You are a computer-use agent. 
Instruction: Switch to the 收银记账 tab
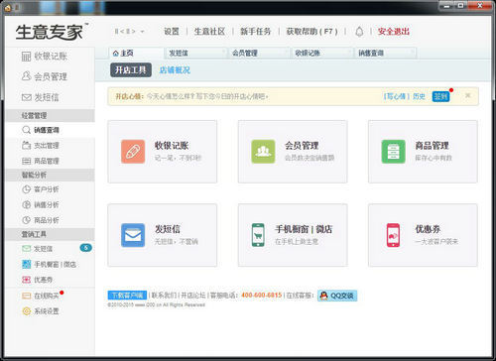(322, 53)
